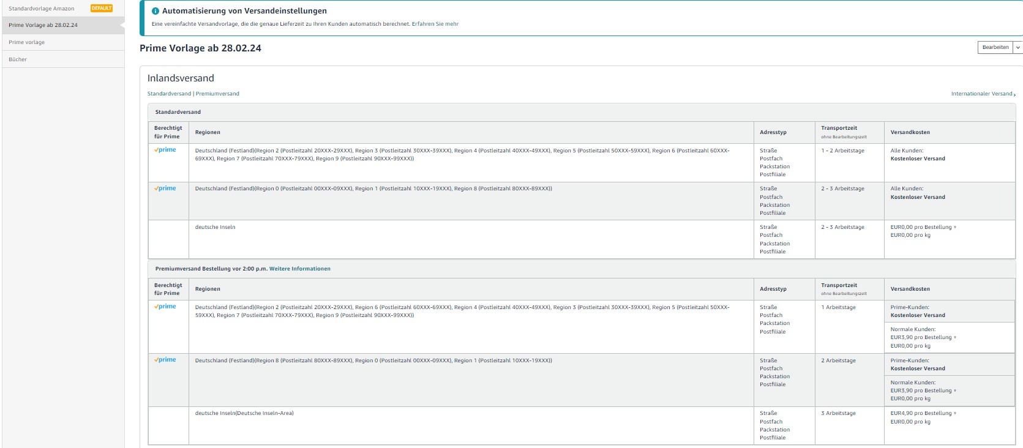Click the 2 Arbeitstage transport time cell
The height and width of the screenshot is (448, 1023).
(x=849, y=380)
